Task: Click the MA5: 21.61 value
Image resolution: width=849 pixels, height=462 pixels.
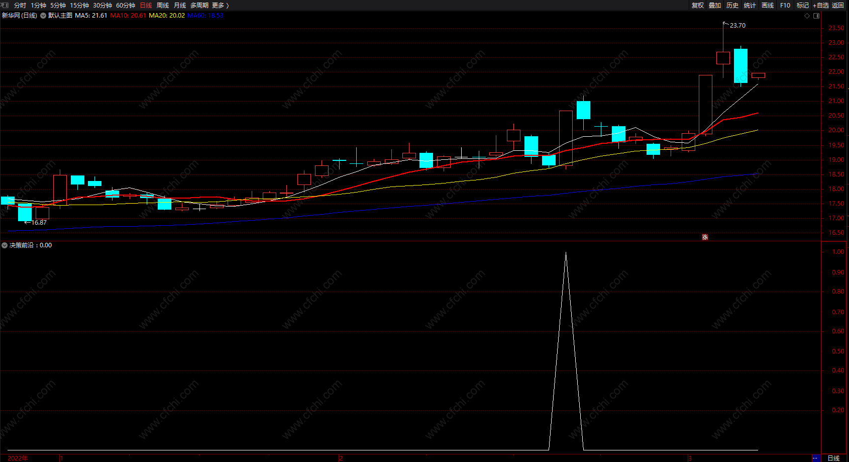Action: (x=91, y=16)
